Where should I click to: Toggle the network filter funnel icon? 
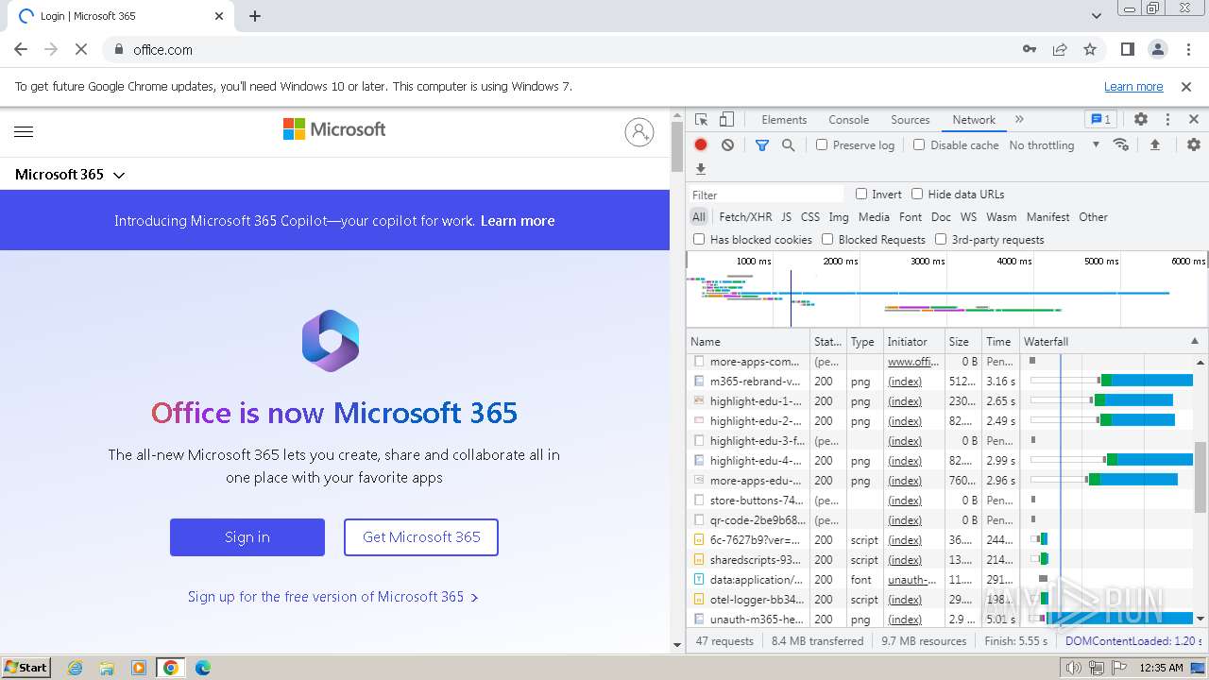point(762,144)
